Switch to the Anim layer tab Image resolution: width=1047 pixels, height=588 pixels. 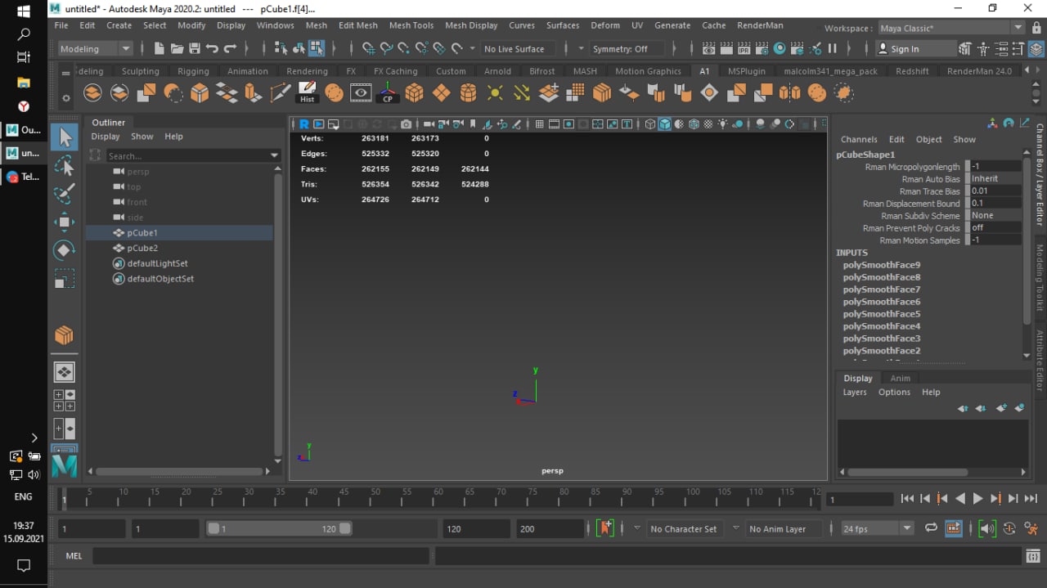900,378
